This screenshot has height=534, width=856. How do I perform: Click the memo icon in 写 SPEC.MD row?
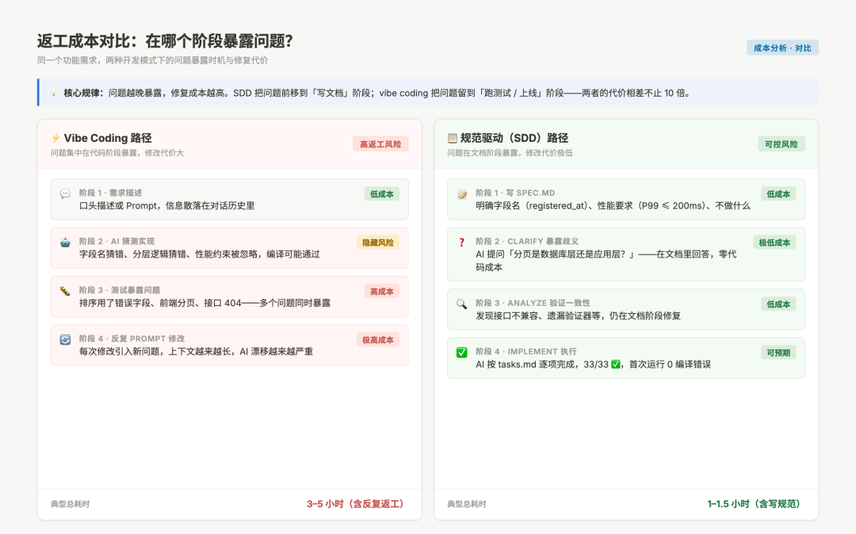tap(462, 193)
